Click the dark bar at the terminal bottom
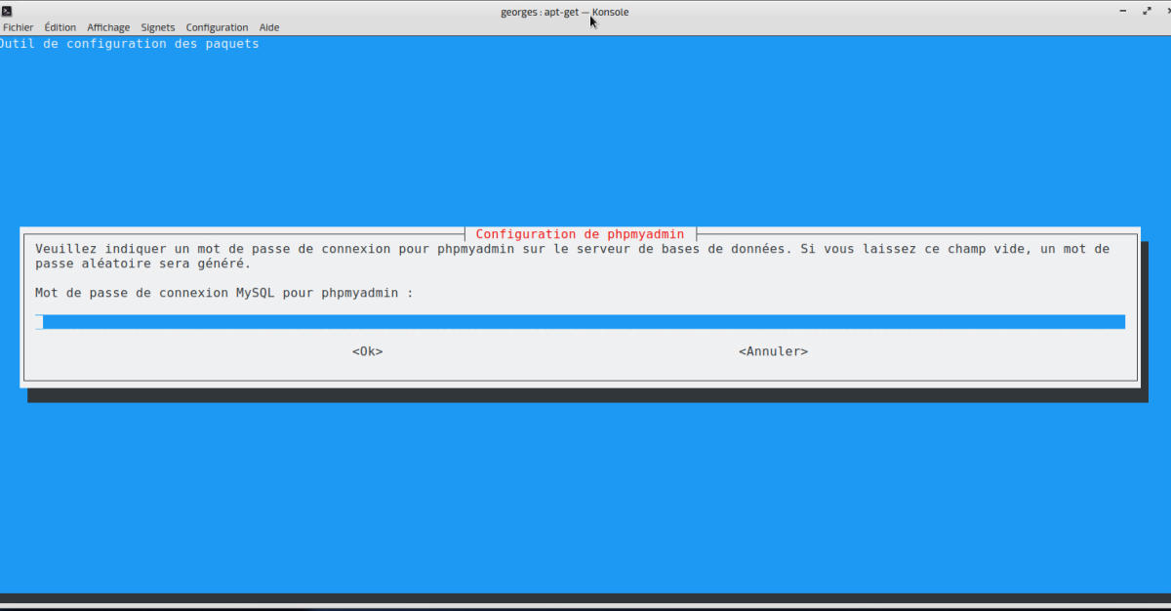This screenshot has height=611, width=1171. tap(585, 598)
